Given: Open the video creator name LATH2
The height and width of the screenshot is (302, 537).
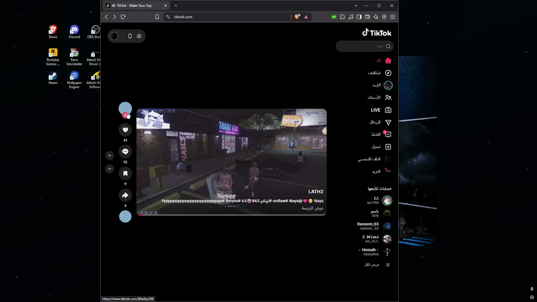Looking at the screenshot, I should pyautogui.click(x=316, y=192).
